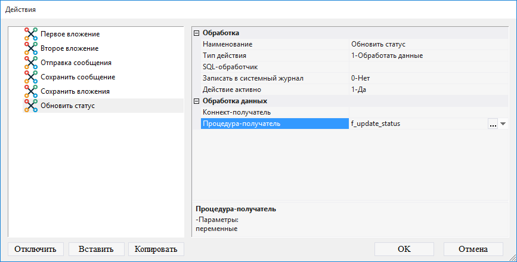This screenshot has height=262, width=517.
Task: Collapse the Обработка данных section
Action: [197, 101]
